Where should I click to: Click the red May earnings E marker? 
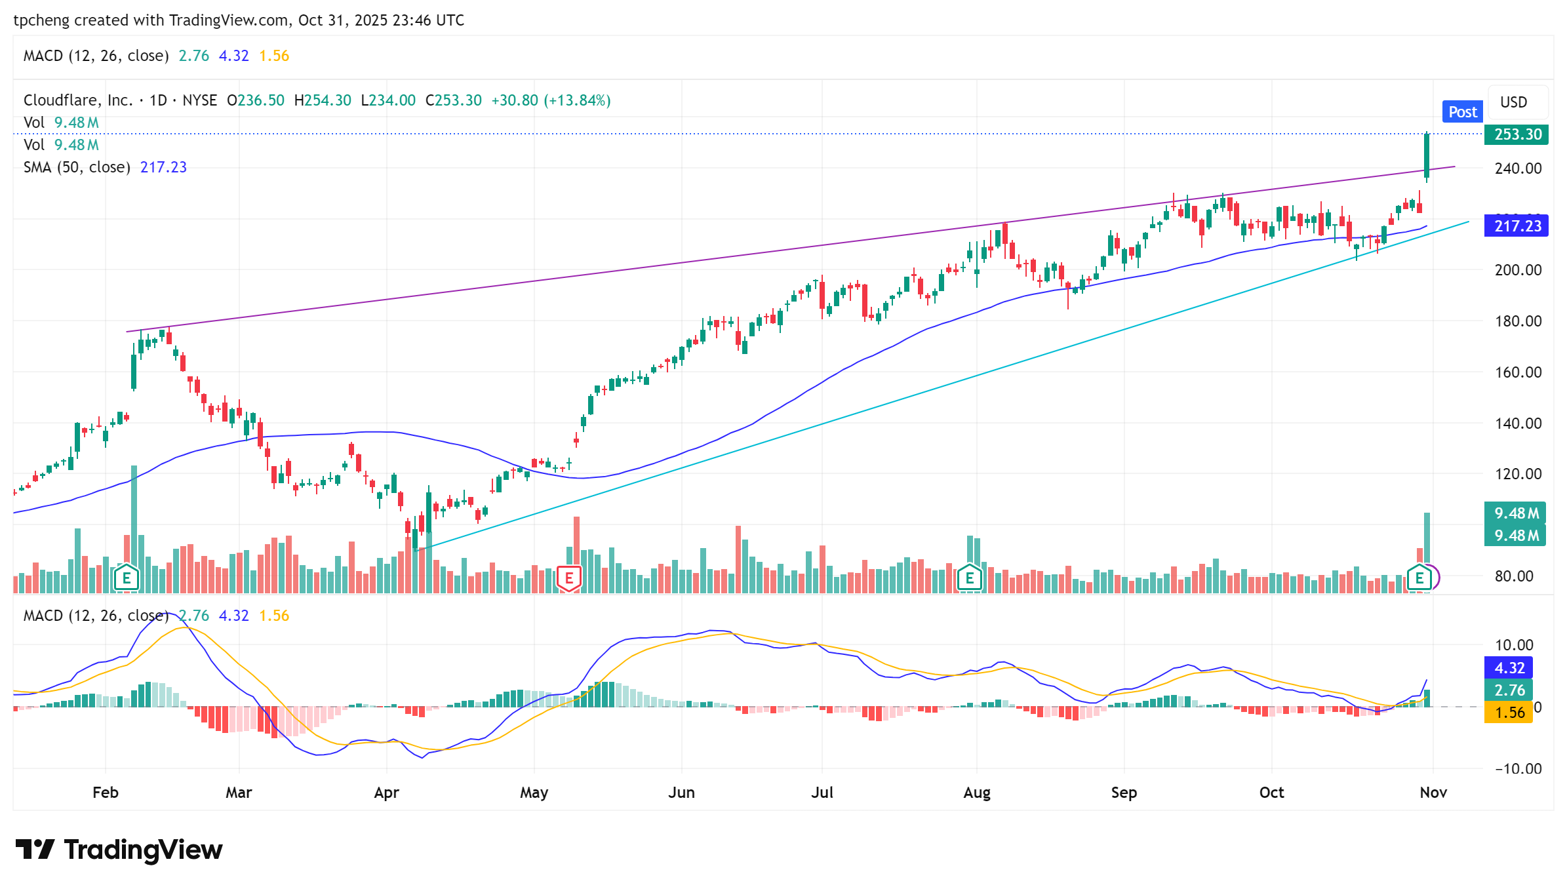[x=569, y=578]
